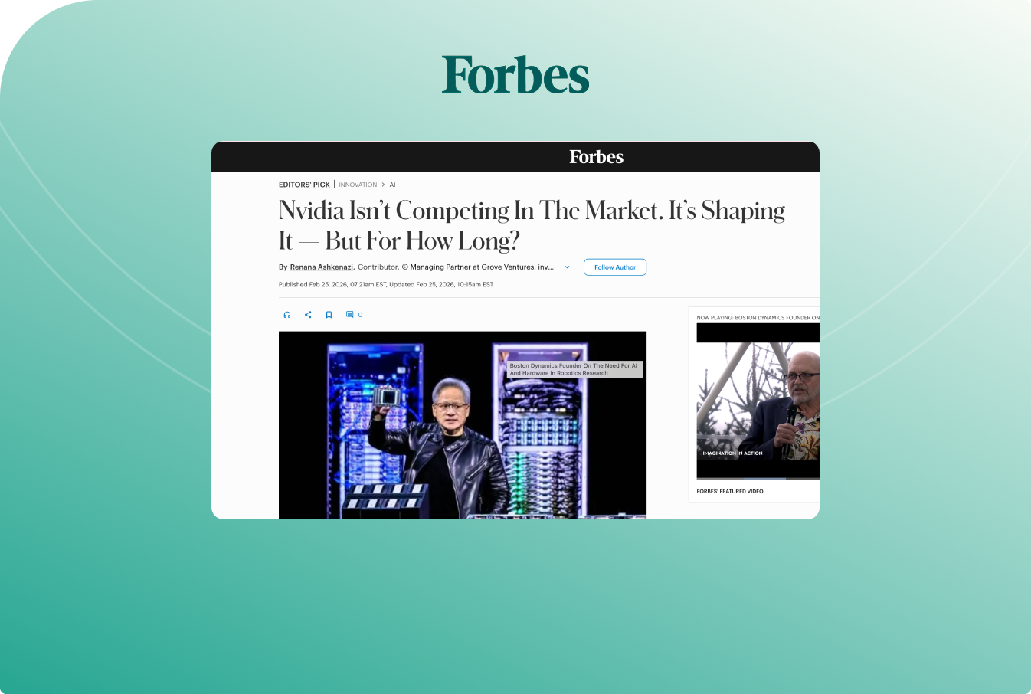The height and width of the screenshot is (694, 1031).
Task: Open the AI breadcrumb category
Action: click(x=392, y=185)
